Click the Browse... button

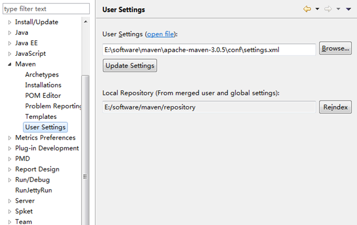pos(335,49)
